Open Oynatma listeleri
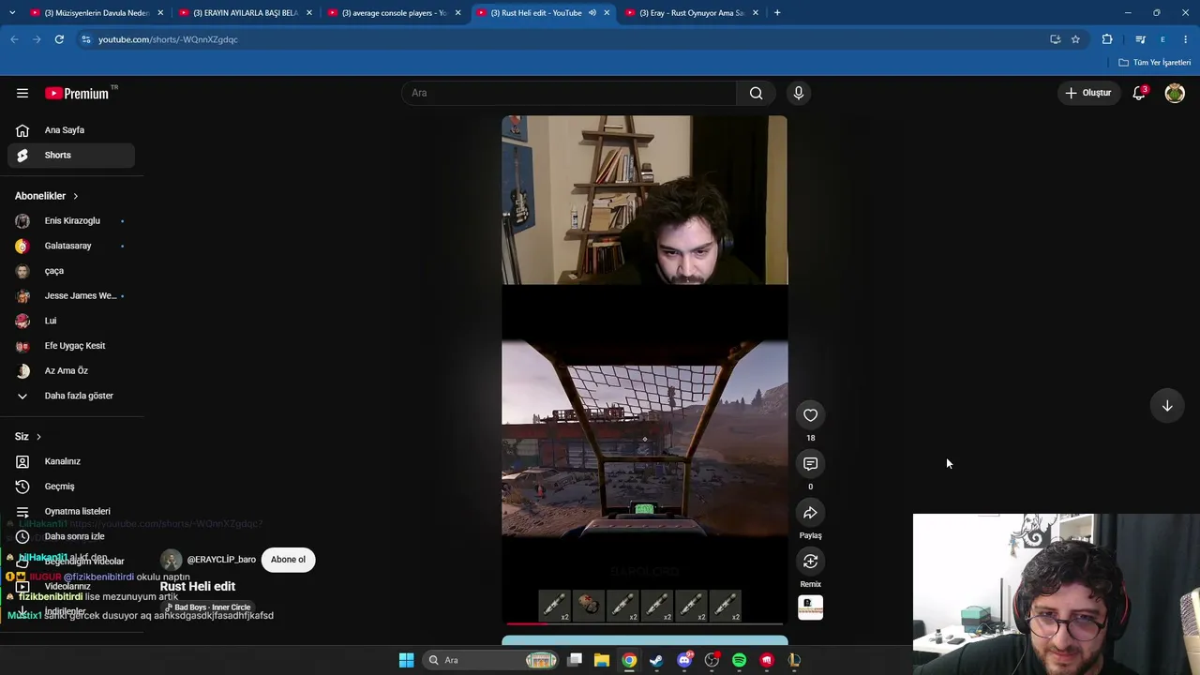The width and height of the screenshot is (1200, 675). (71, 511)
